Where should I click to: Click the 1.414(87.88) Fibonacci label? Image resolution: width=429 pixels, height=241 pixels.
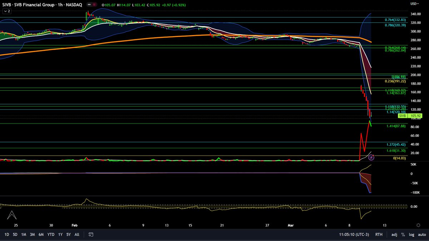397,126
